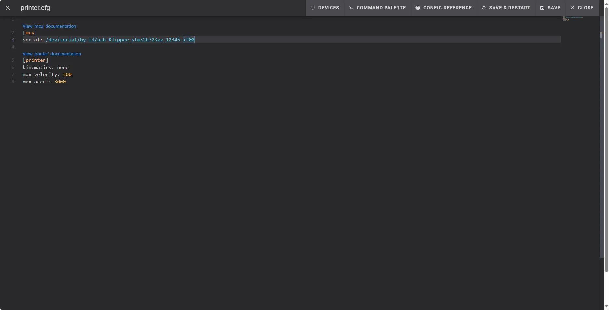
Task: Click the kinematics: none line
Action: coord(46,68)
